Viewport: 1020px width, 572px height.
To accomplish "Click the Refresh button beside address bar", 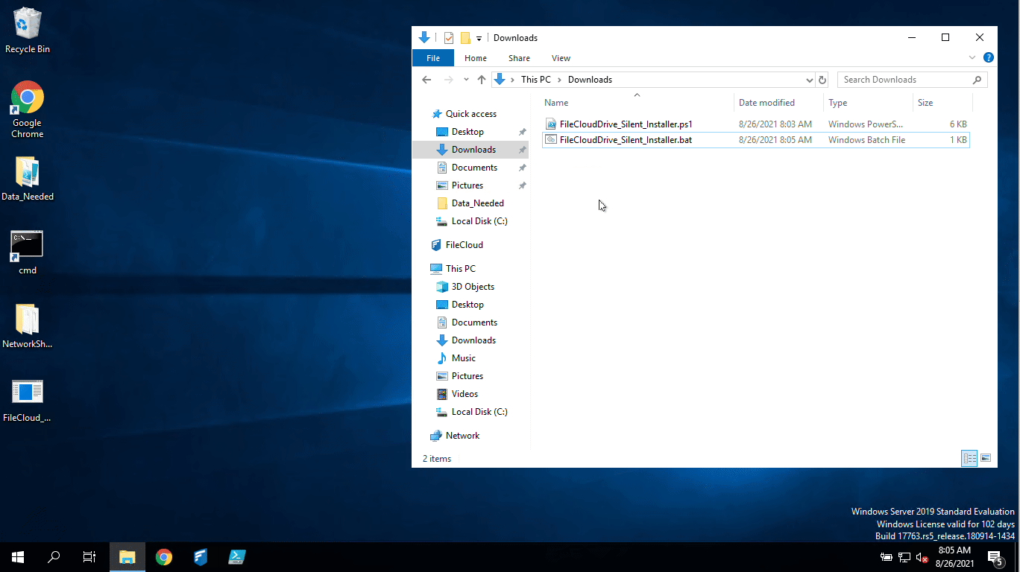I will tap(822, 80).
